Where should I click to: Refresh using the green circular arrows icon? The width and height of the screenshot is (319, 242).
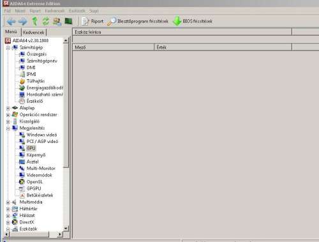[x=45, y=21]
